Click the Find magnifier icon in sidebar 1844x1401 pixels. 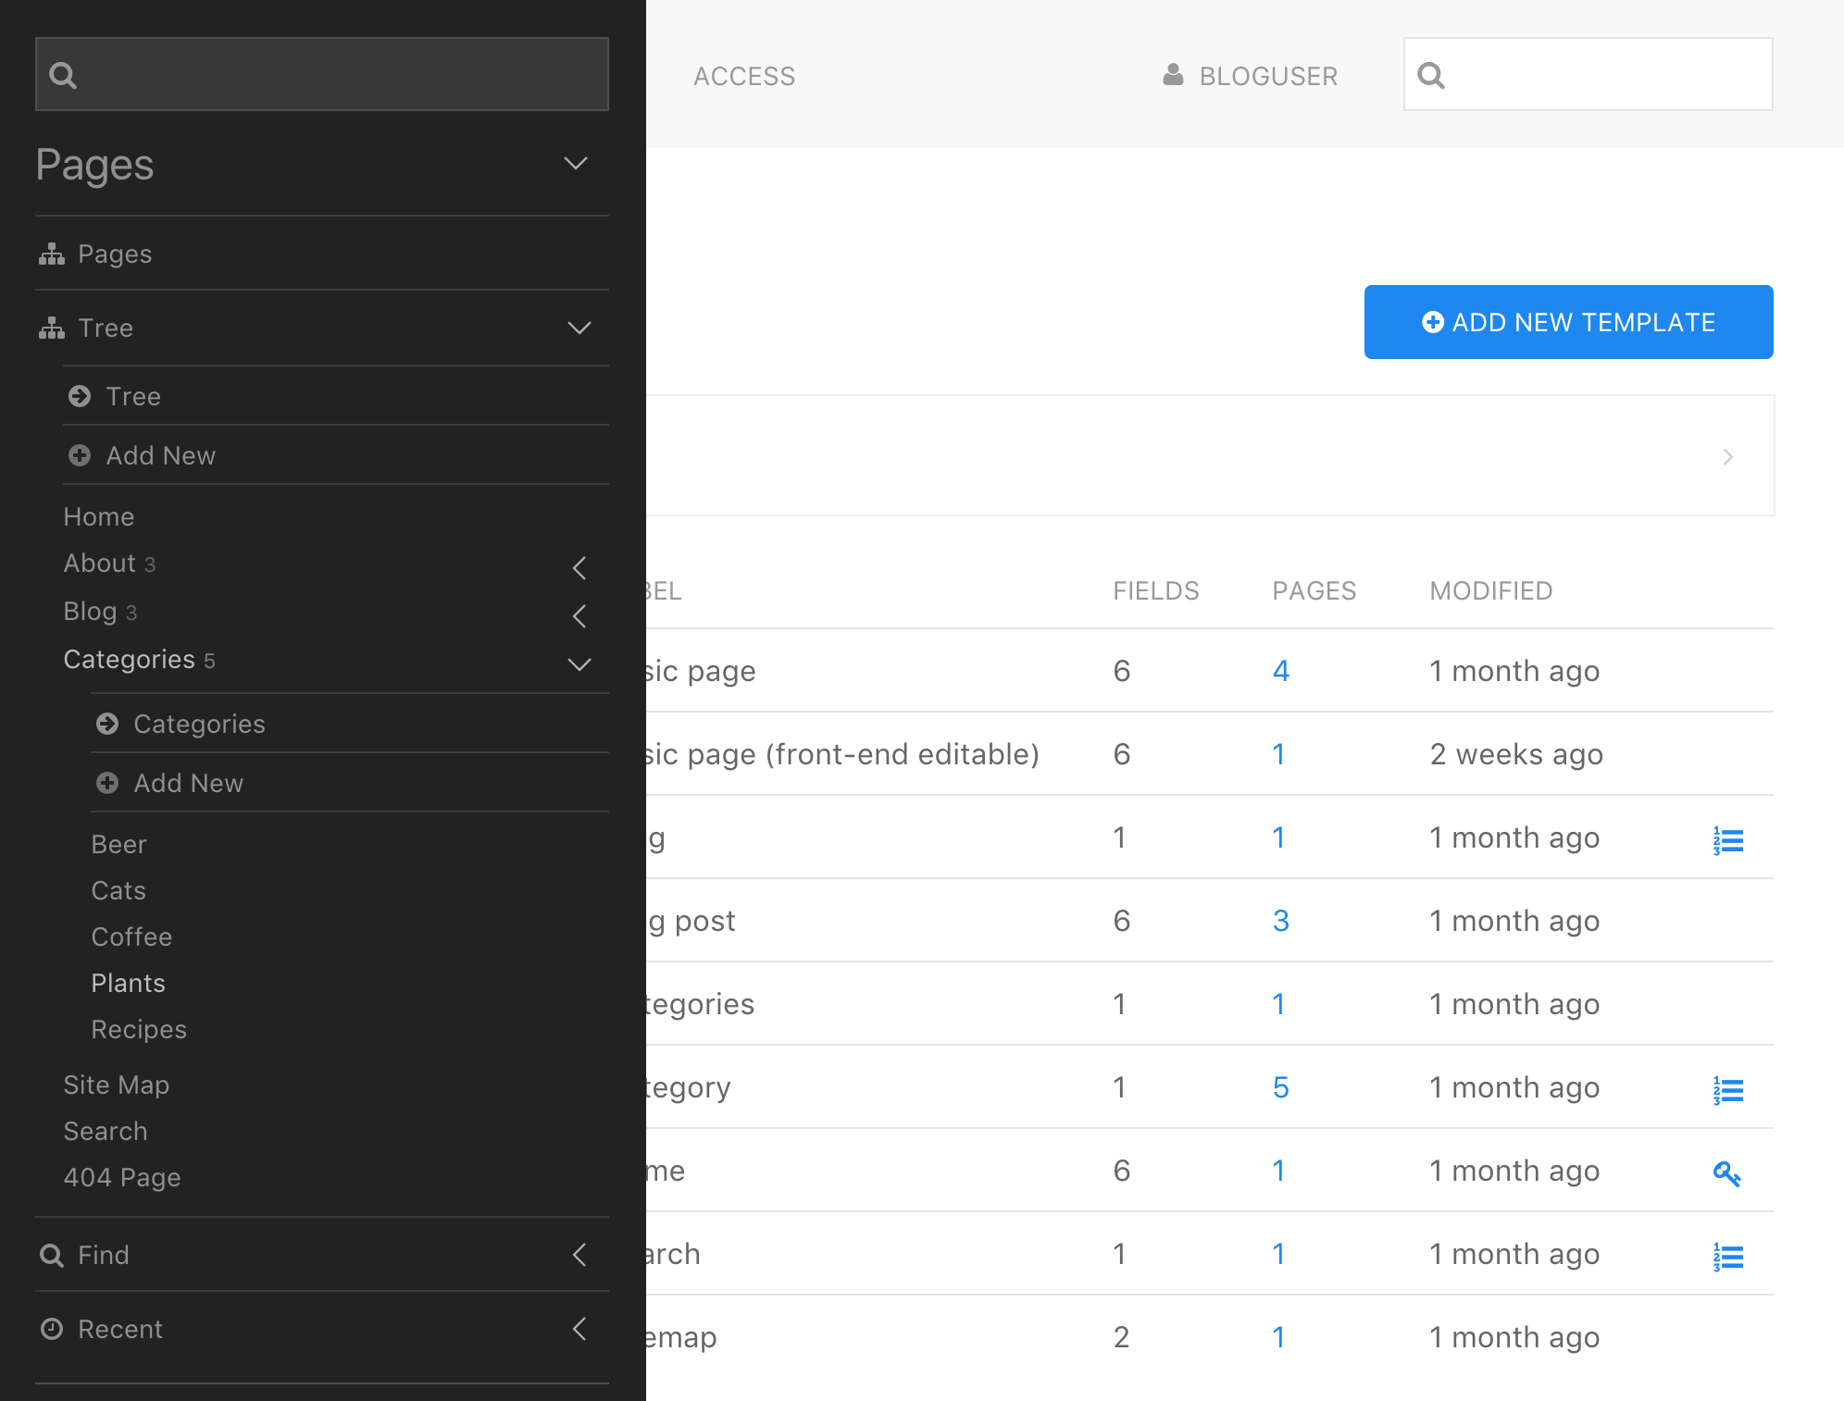[x=52, y=1255]
